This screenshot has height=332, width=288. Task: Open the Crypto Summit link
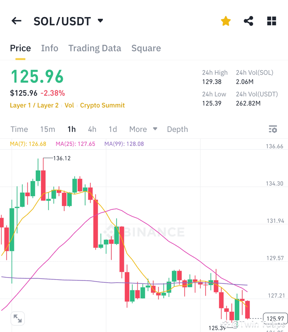coord(102,106)
